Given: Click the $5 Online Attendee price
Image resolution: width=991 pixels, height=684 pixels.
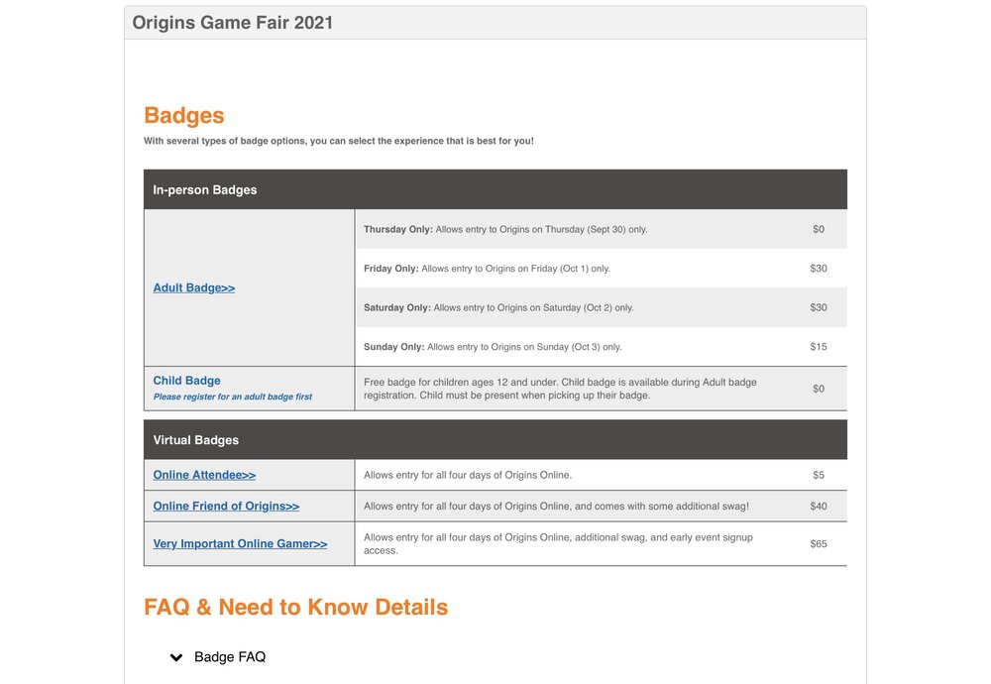Looking at the screenshot, I should (819, 475).
